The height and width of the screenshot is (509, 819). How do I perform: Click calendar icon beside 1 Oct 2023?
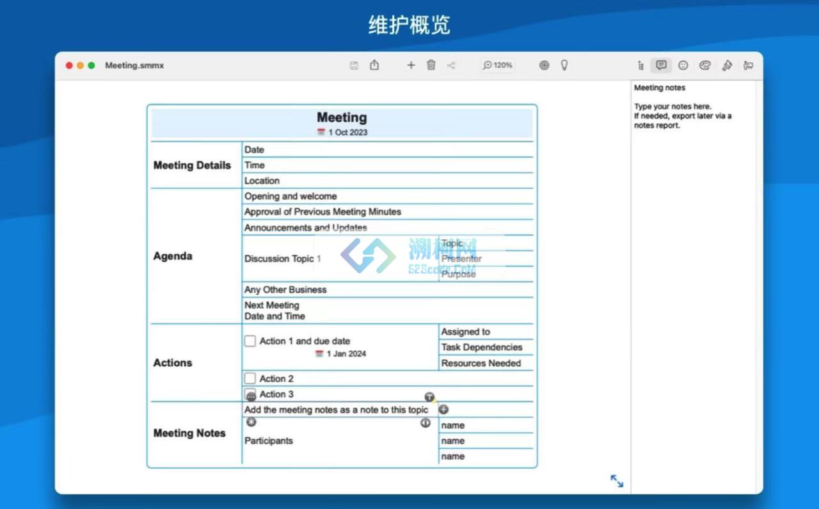pos(321,133)
